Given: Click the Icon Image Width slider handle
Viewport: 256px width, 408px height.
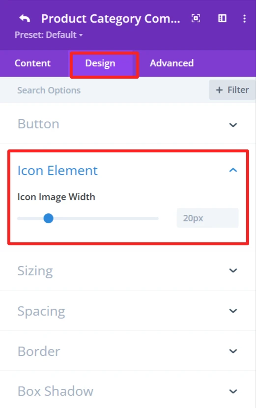Looking at the screenshot, I should pyautogui.click(x=48, y=218).
